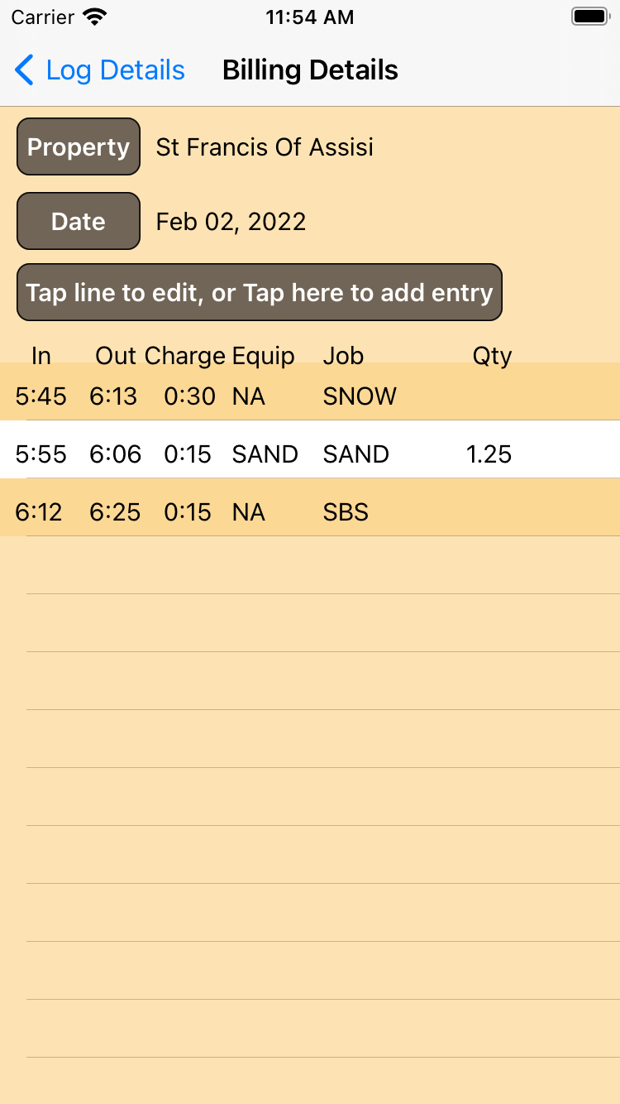620x1104 pixels.
Task: Tap the battery indicator icon
Action: pyautogui.click(x=589, y=17)
